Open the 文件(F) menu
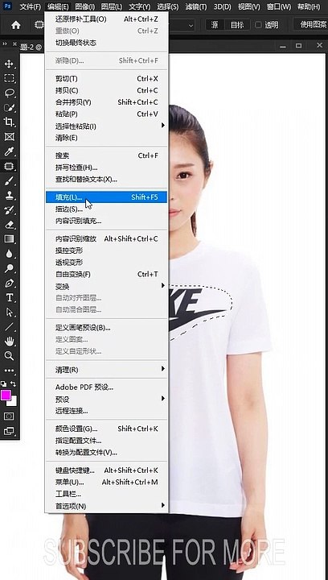Screen dimensions: 328x580 [31, 6]
